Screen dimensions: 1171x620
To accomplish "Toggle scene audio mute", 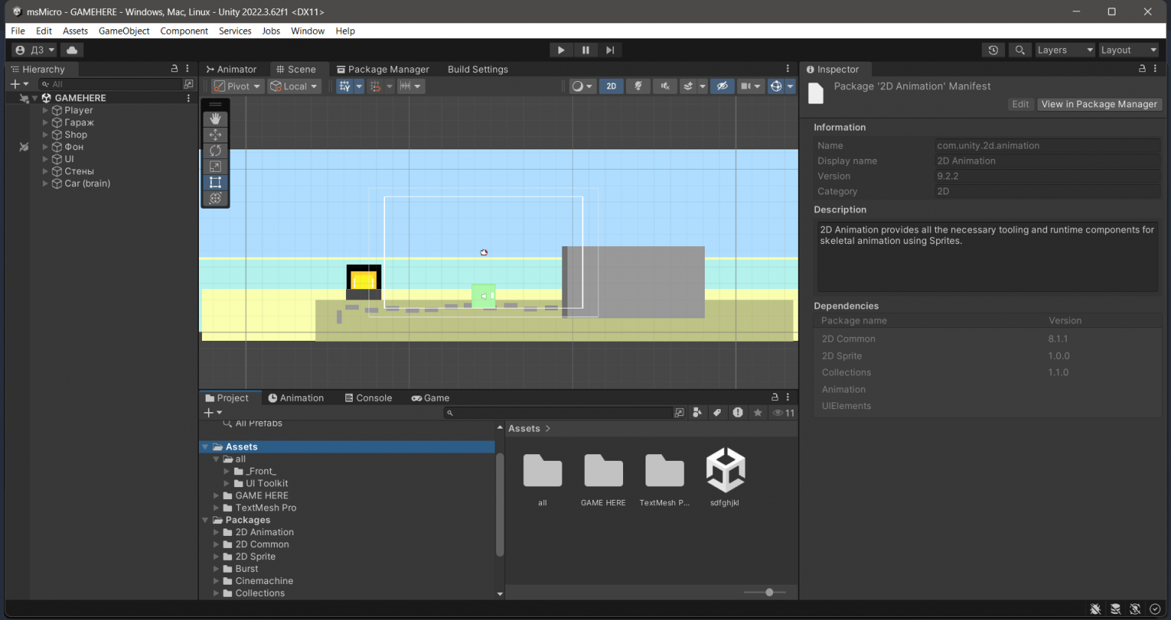I will point(664,86).
